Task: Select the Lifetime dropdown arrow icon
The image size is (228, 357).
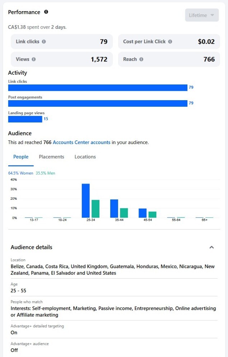Action: (212, 15)
